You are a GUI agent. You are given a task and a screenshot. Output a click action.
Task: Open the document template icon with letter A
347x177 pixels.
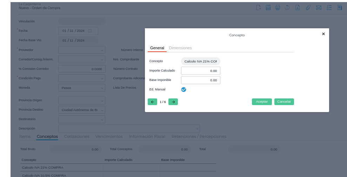tap(298, 7)
